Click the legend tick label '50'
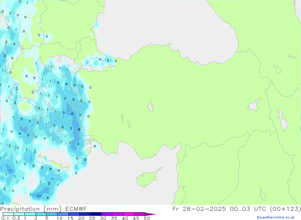The height and width of the screenshot is (220, 301). coord(147,218)
